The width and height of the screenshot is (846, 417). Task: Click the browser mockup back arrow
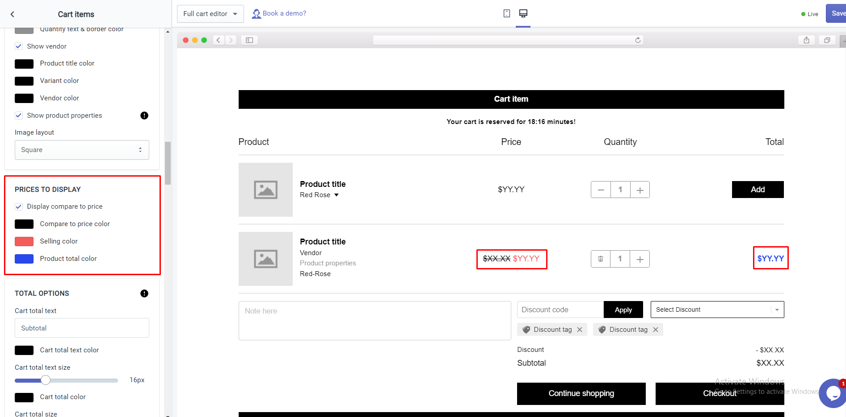[219, 40]
